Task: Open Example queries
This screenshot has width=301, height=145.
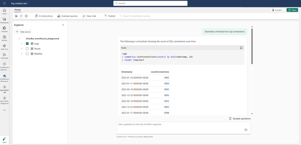Action: (67, 16)
